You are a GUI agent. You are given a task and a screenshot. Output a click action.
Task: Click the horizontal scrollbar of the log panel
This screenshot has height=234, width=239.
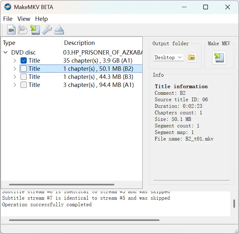[x=84, y=220]
